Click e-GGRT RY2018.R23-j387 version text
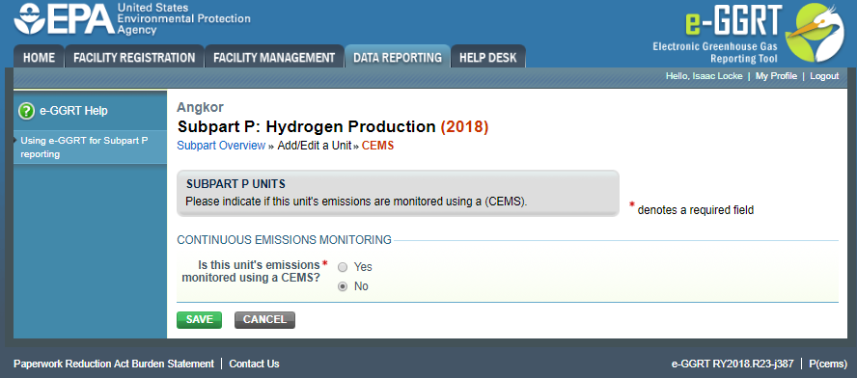Image resolution: width=857 pixels, height=378 pixels. point(733,364)
